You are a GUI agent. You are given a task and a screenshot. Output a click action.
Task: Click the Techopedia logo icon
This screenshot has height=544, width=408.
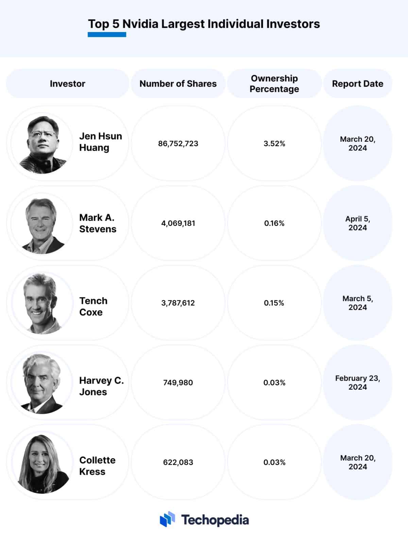coord(167,519)
